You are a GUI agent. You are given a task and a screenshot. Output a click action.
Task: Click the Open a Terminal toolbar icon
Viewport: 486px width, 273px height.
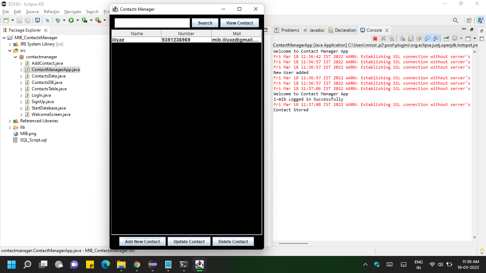(37, 20)
